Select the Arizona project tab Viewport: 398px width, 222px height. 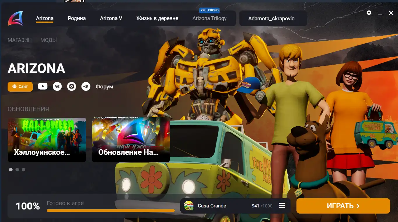[x=45, y=18]
